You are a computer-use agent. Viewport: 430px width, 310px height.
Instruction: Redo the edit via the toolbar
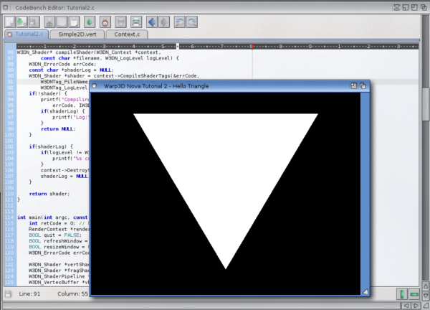pos(192,22)
